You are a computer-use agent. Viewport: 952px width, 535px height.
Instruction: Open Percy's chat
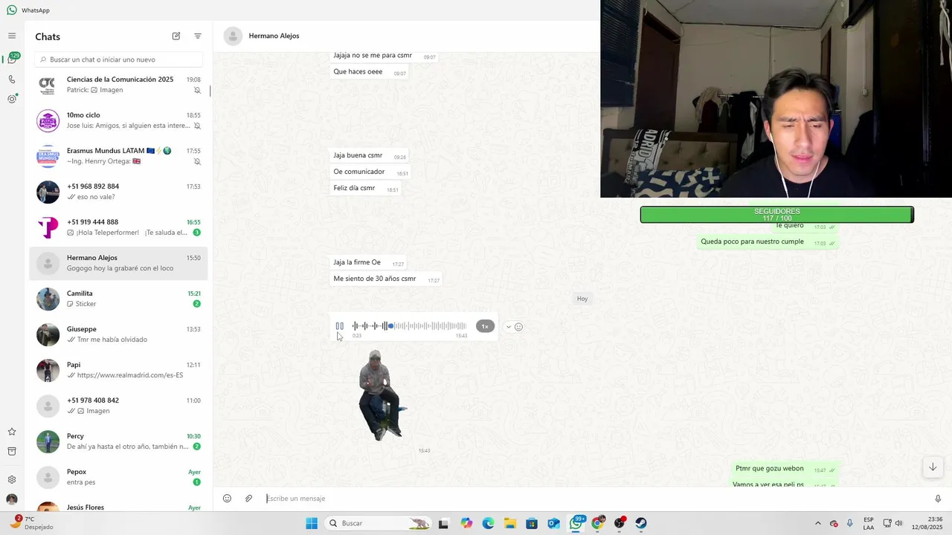click(118, 441)
